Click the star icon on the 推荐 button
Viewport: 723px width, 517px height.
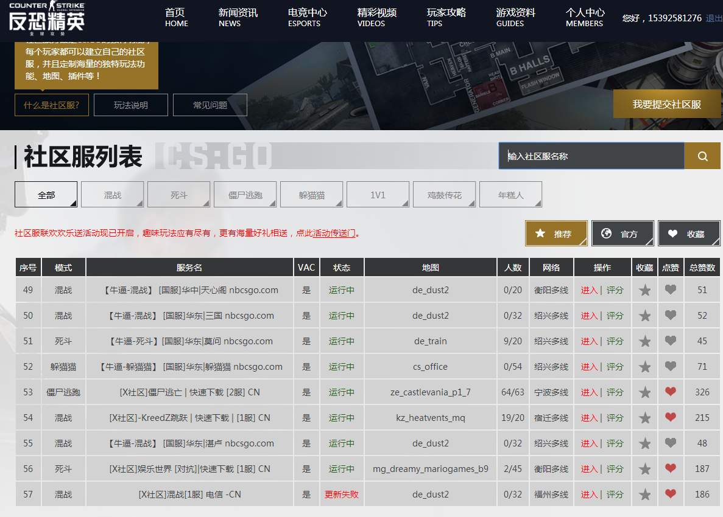point(541,234)
